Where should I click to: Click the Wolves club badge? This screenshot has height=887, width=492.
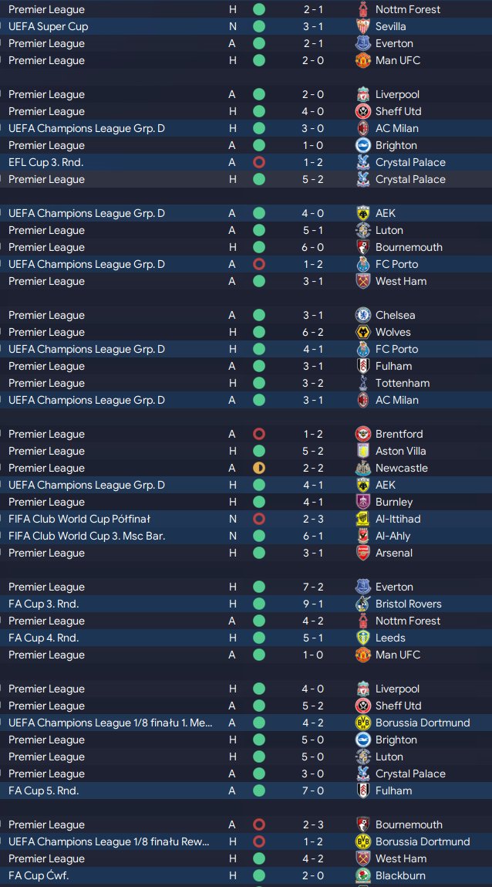point(362,332)
